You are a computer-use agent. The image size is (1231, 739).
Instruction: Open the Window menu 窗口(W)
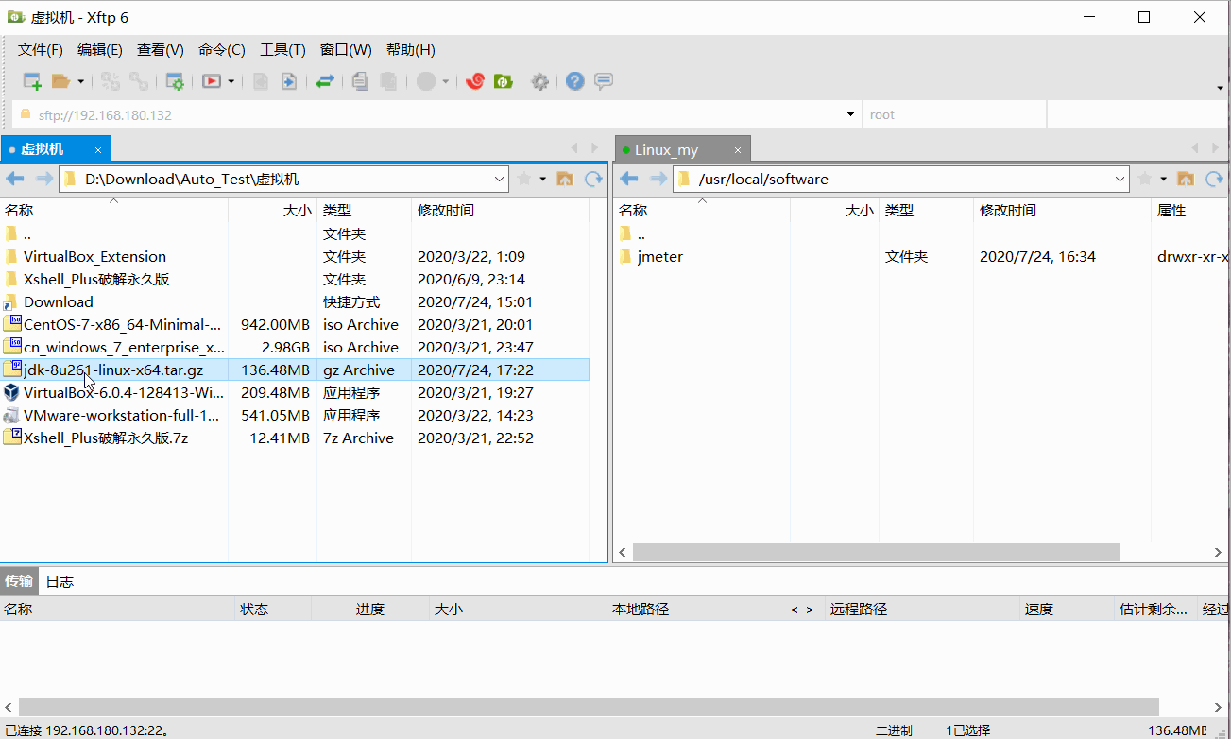click(346, 50)
